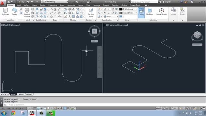
Task: Open the Move Gizmo tool
Action: [162, 12]
